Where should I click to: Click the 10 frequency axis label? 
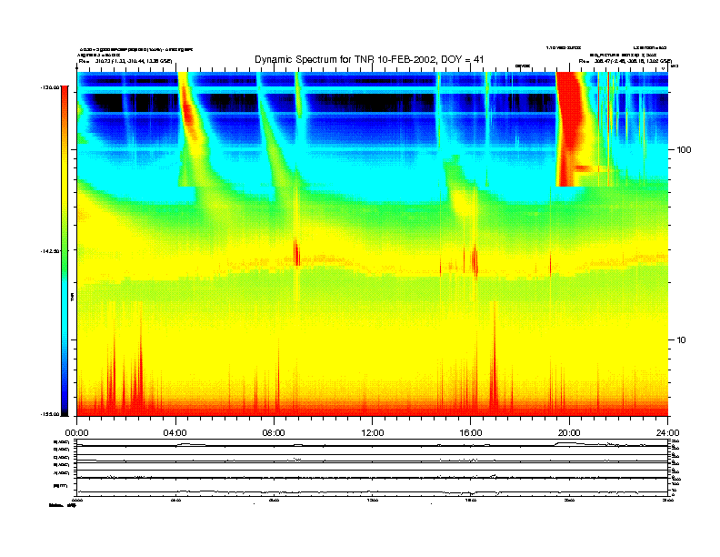tap(681, 340)
